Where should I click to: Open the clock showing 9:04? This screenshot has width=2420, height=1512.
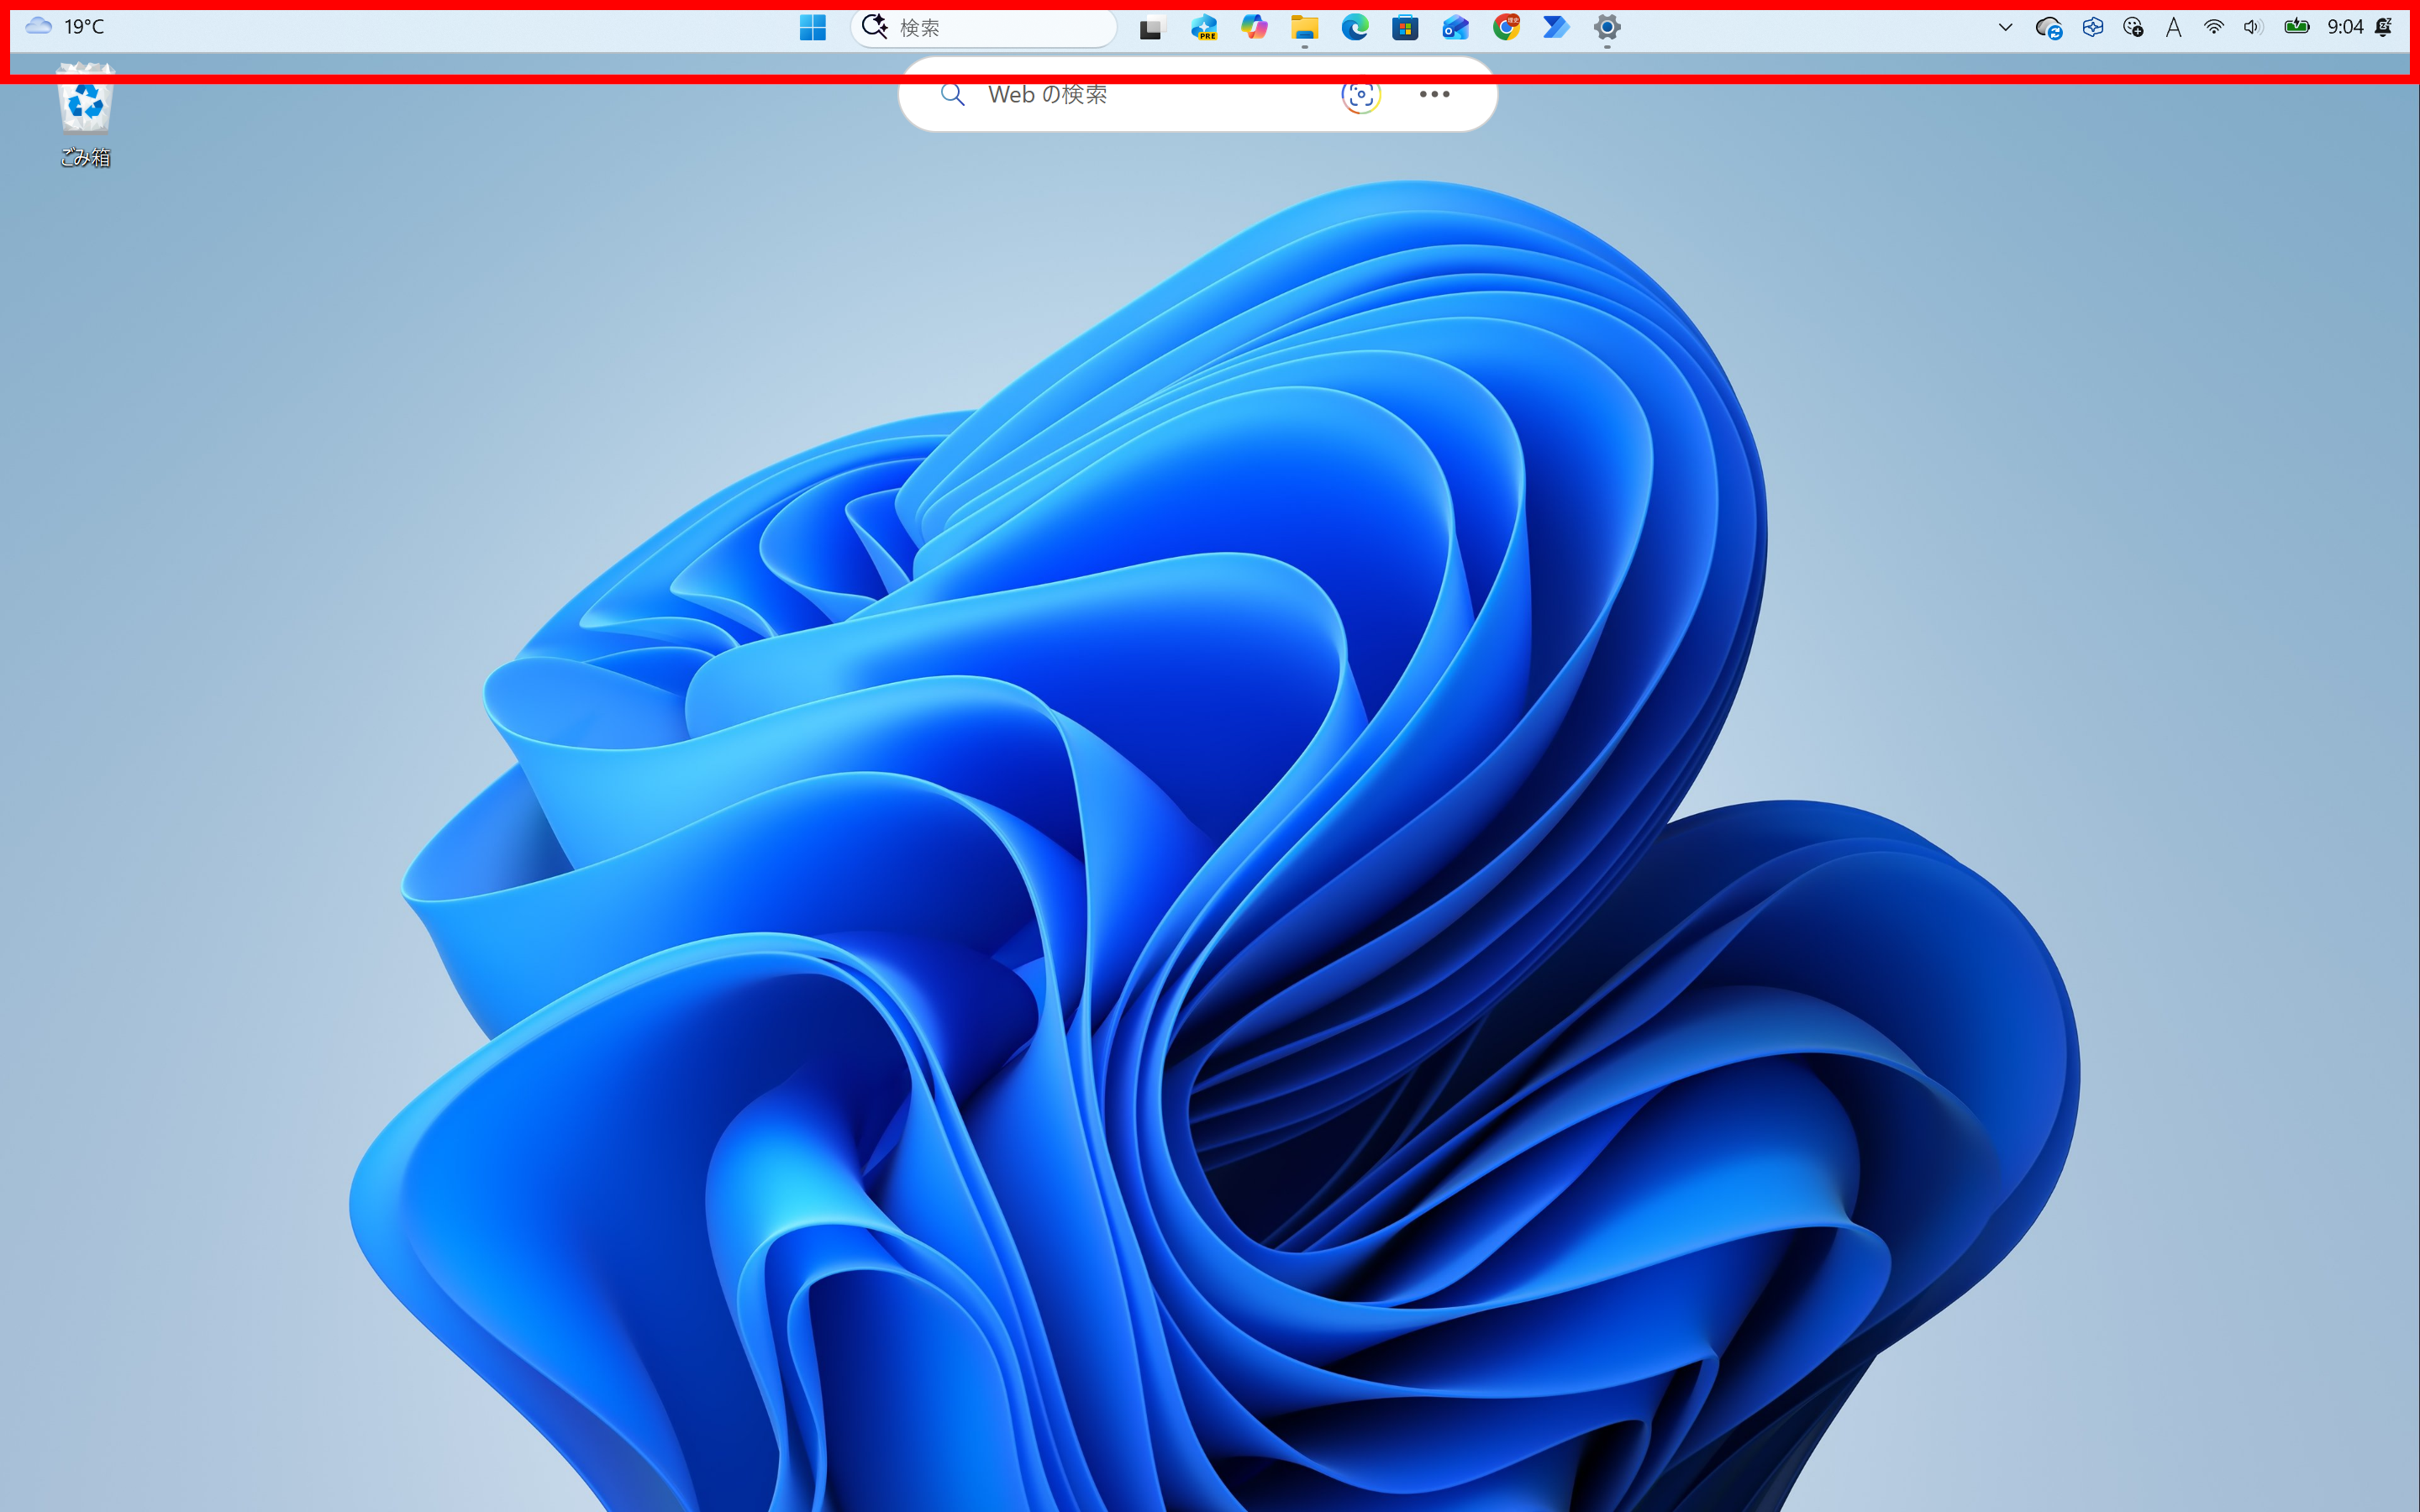point(2345,27)
